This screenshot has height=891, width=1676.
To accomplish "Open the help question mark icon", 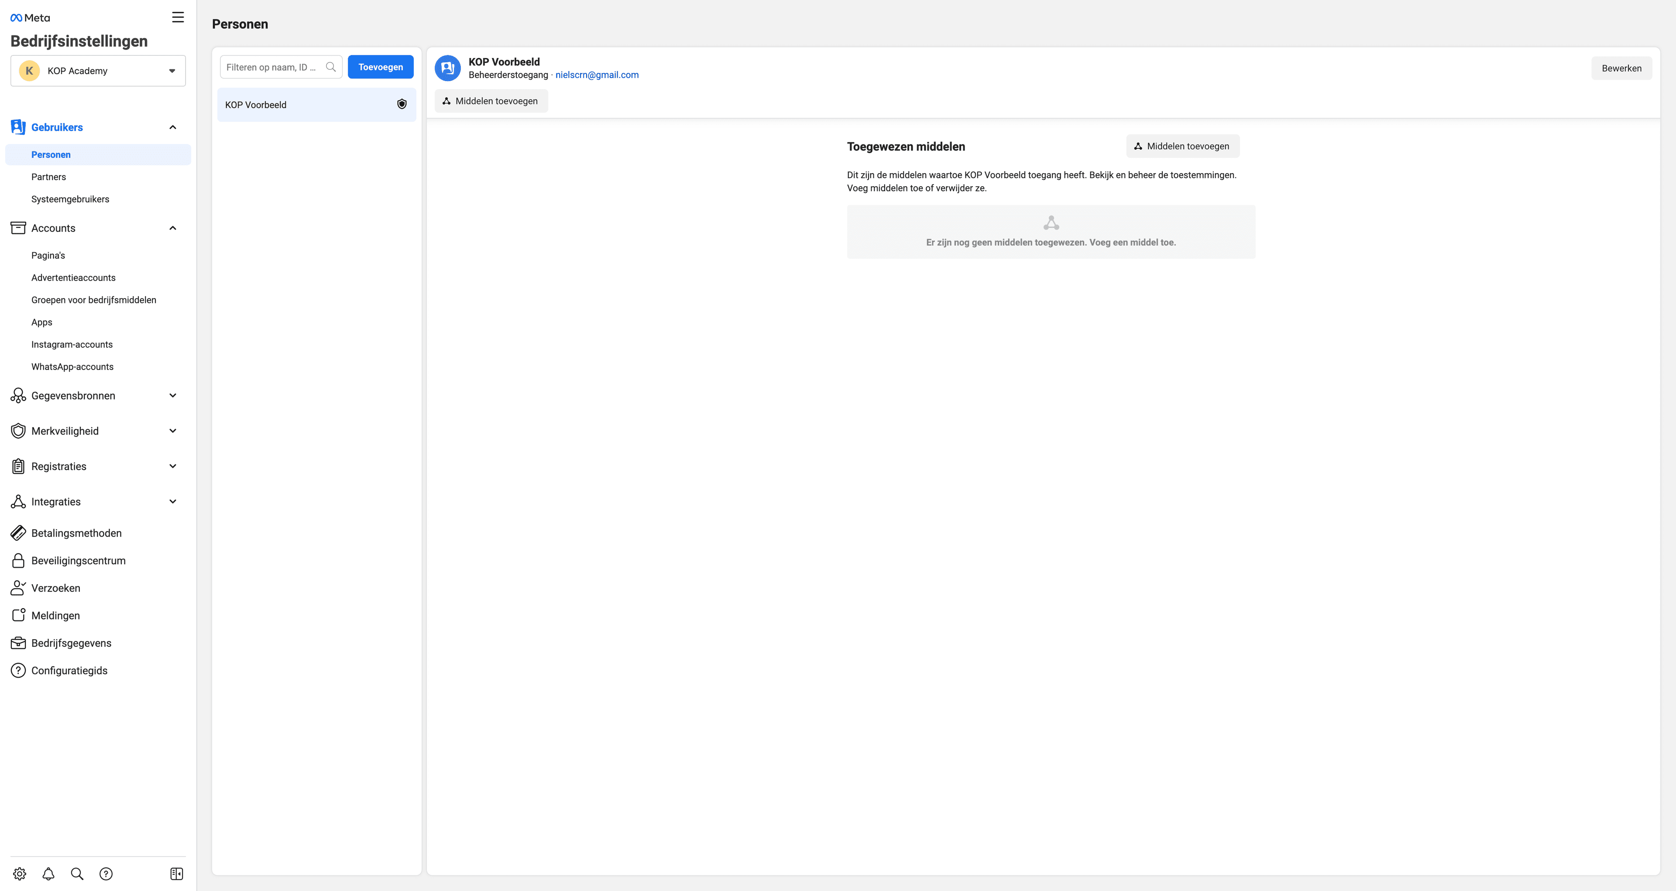I will (x=106, y=874).
